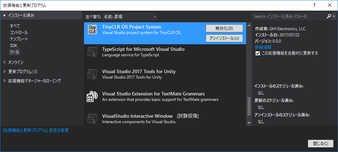338x152 pixels.
Task: Click the 更新のスケジュール済み heading
Action: pos(274,101)
